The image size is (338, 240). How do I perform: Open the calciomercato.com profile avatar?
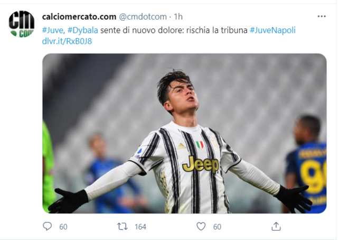point(22,24)
